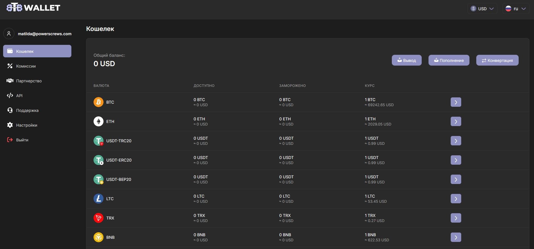Click the Bitcoin coin icon
Screen dimensions: 534x249
(98, 102)
